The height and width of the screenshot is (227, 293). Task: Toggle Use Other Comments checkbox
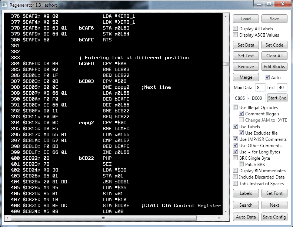pyautogui.click(x=236, y=146)
